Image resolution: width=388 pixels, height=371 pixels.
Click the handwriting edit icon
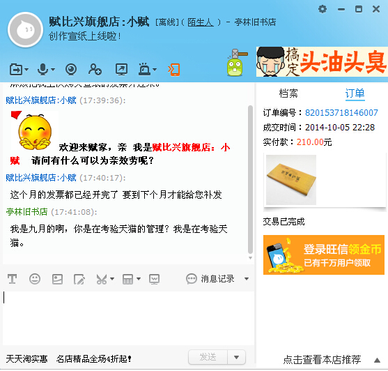[79, 279]
